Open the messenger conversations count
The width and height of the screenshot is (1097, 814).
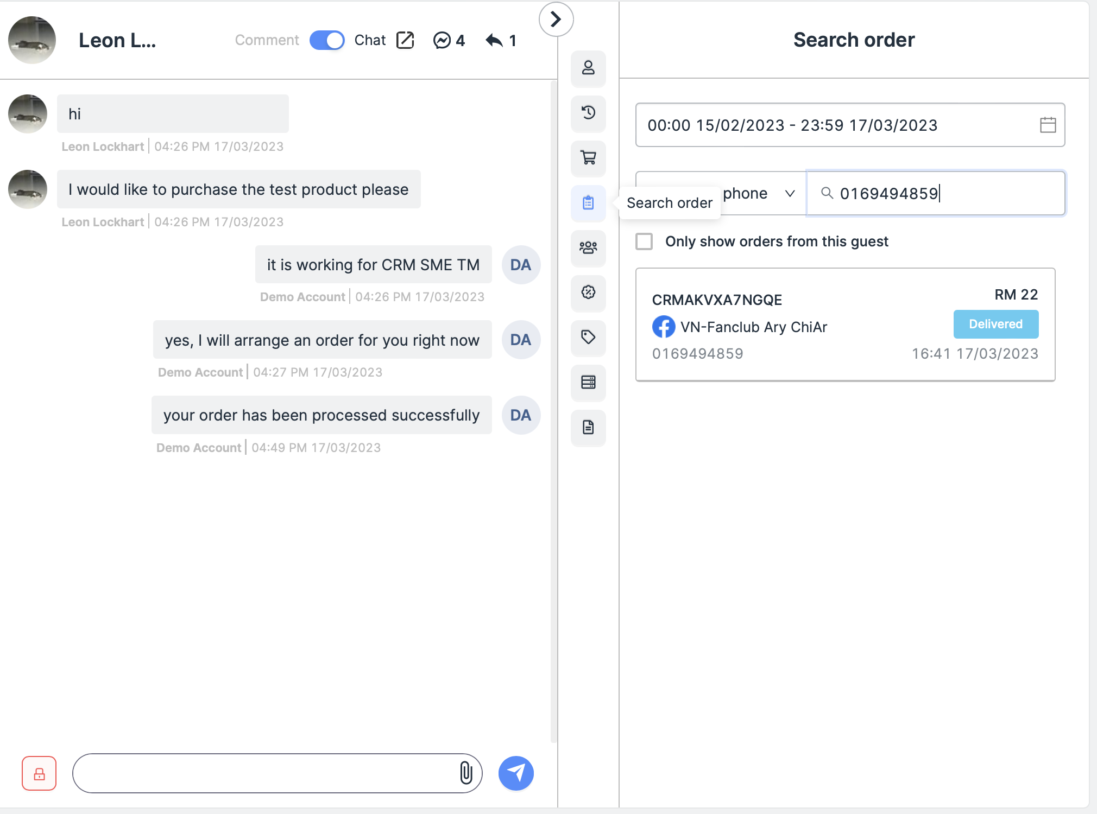tap(449, 40)
